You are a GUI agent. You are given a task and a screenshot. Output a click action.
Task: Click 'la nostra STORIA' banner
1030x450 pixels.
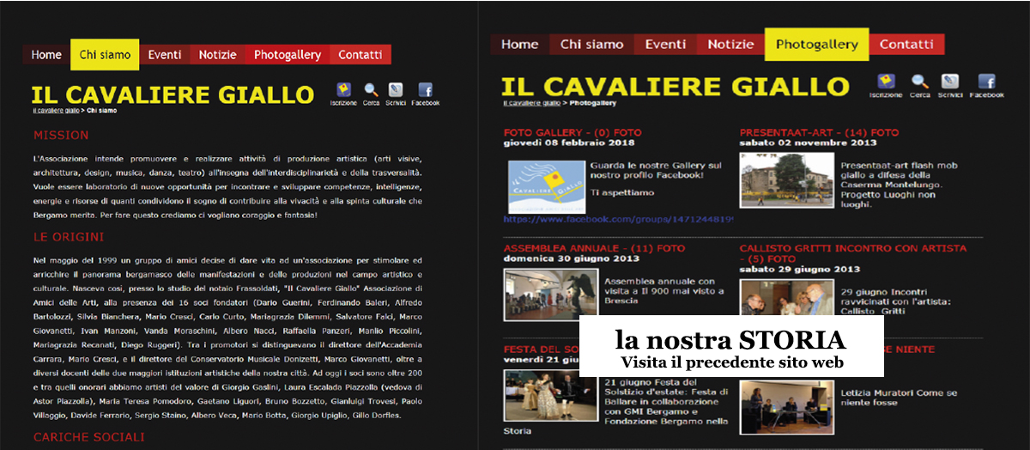click(732, 346)
